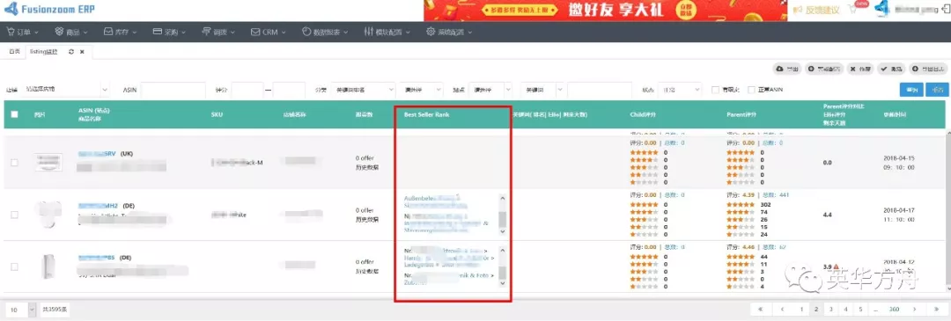
Task: Click the scroll-down arrow in bottom rank box
Action: tap(502, 283)
